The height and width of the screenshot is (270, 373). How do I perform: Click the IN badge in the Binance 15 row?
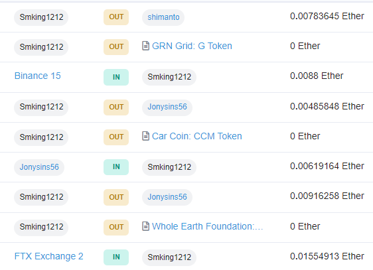pos(116,77)
